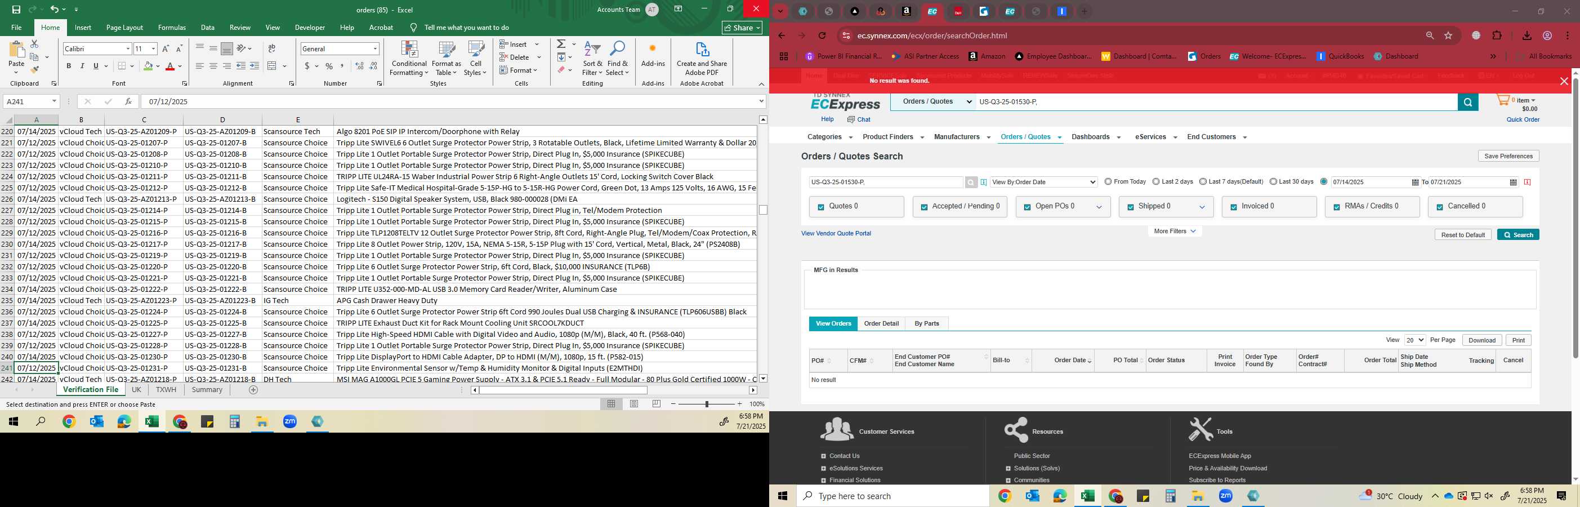Click the Underline icon in Excel
The width and height of the screenshot is (1580, 507).
pos(96,66)
